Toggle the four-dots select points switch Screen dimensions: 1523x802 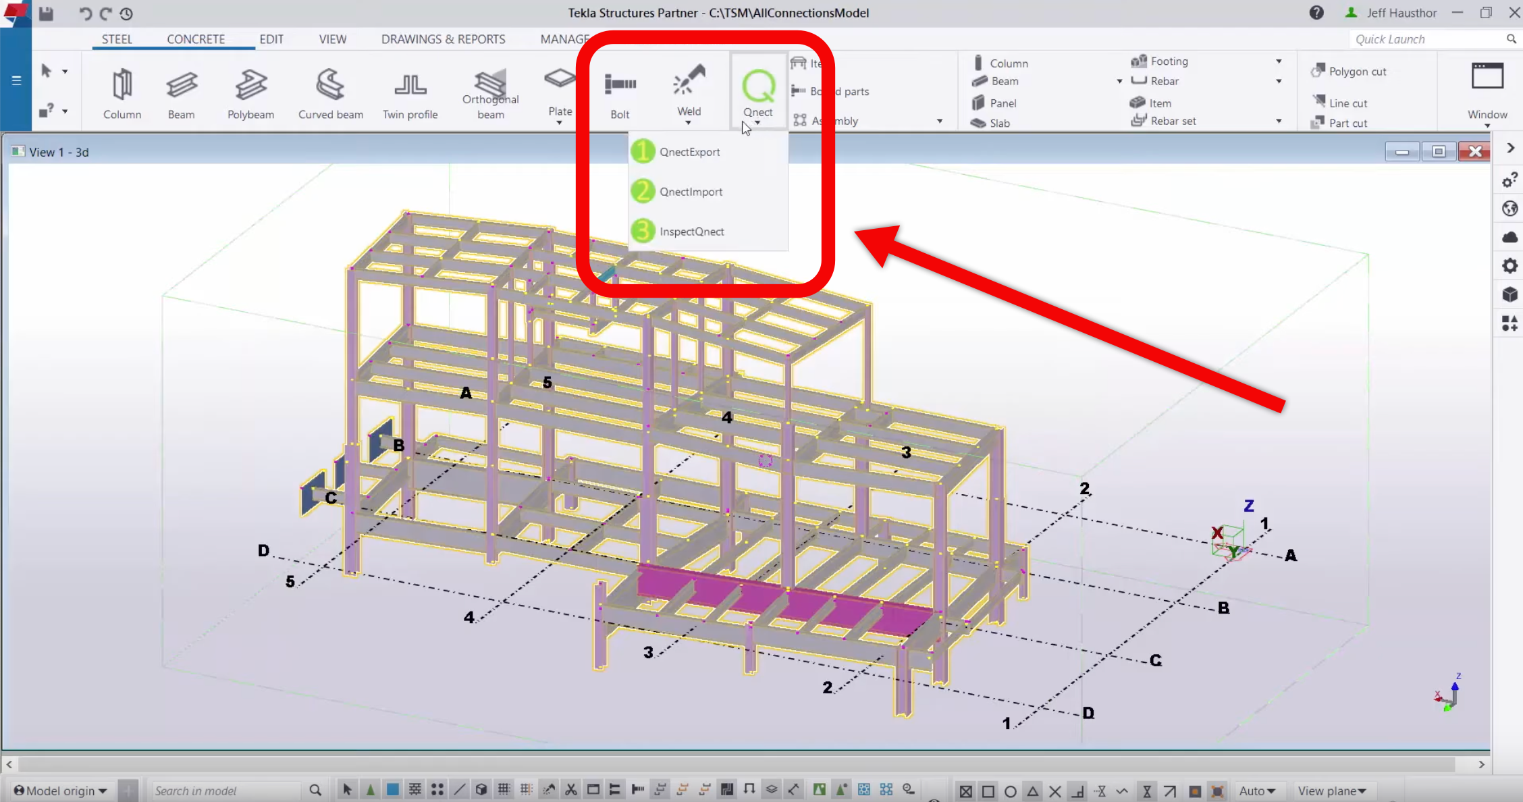click(x=437, y=790)
